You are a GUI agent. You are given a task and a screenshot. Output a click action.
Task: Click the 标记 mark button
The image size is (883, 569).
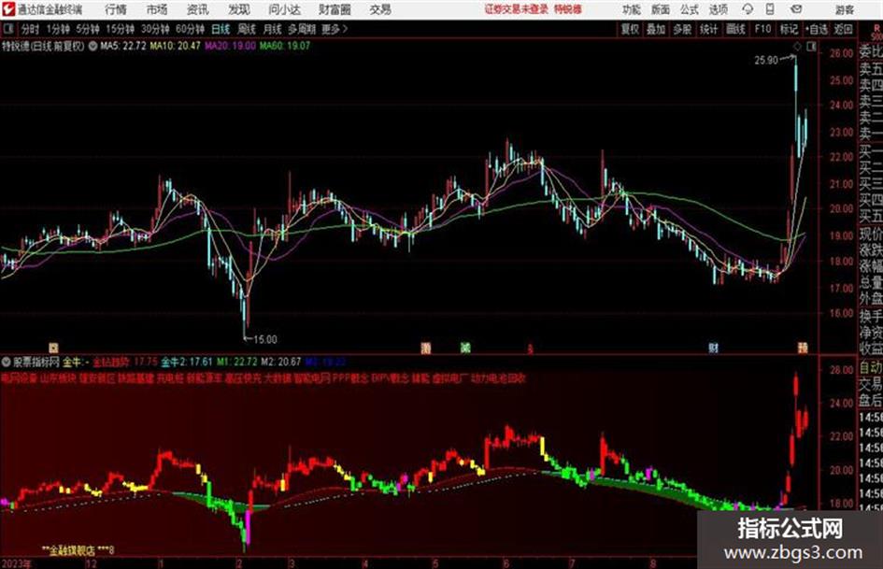[x=789, y=29]
